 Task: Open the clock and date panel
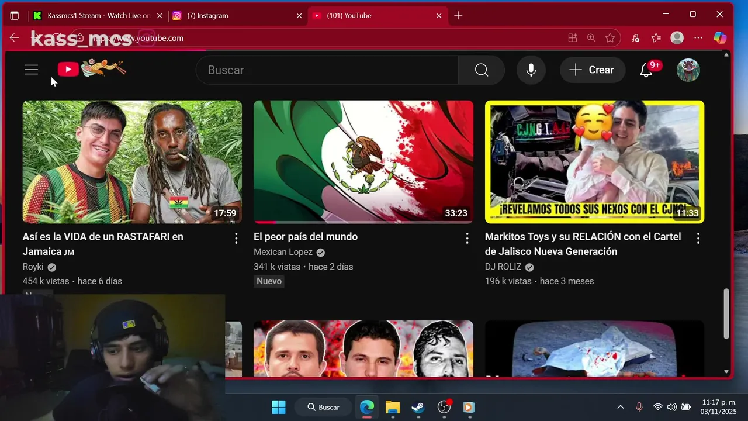[x=719, y=407]
